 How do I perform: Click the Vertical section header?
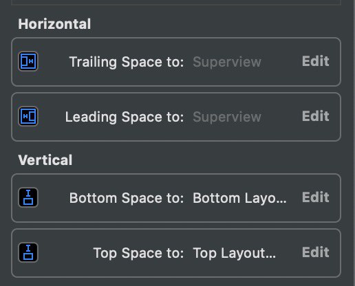coord(45,160)
